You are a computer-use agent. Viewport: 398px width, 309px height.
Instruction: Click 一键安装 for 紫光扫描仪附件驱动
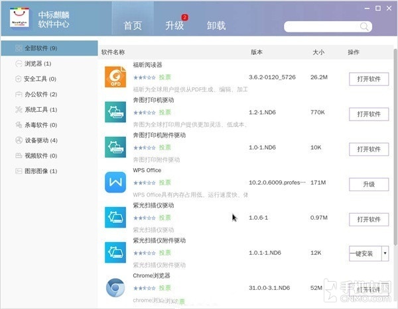tap(365, 253)
